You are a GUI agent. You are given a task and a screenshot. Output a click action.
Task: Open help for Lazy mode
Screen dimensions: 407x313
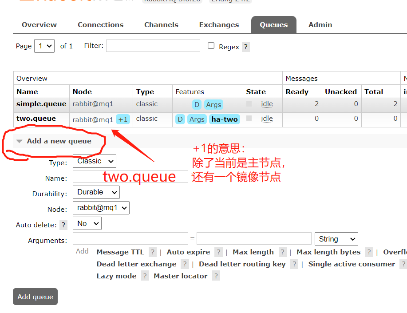point(145,276)
